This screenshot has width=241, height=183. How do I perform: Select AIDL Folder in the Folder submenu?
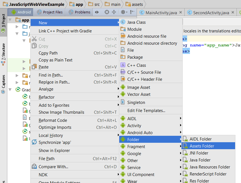tap(208, 139)
